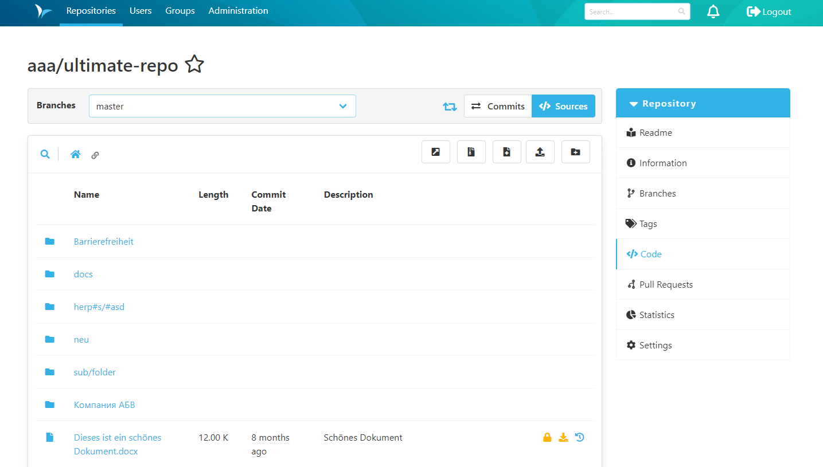The image size is (823, 467).
Task: Click inside the search field
Action: click(631, 11)
